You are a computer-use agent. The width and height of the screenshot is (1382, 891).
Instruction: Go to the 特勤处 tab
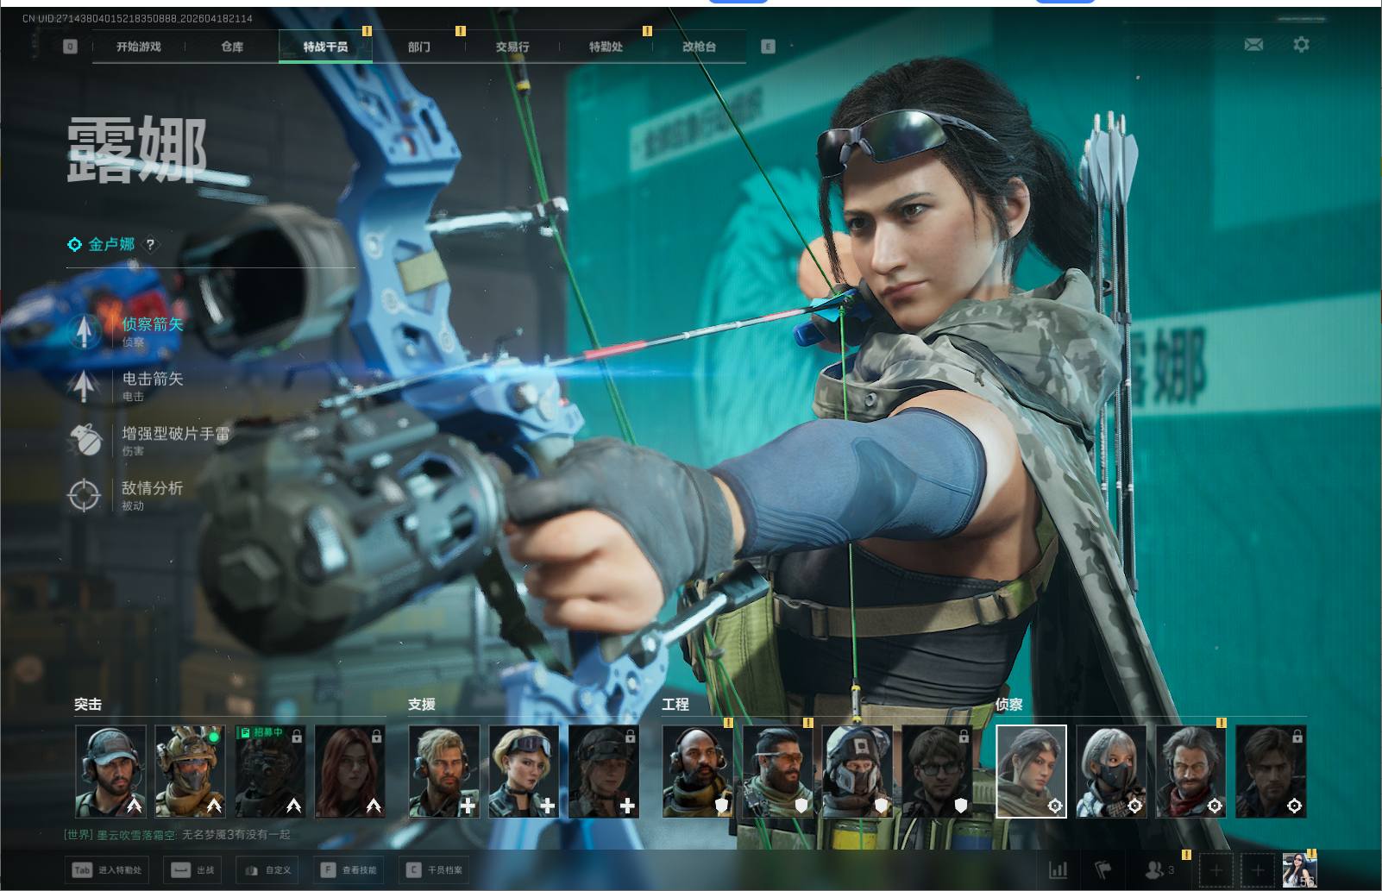click(x=606, y=47)
